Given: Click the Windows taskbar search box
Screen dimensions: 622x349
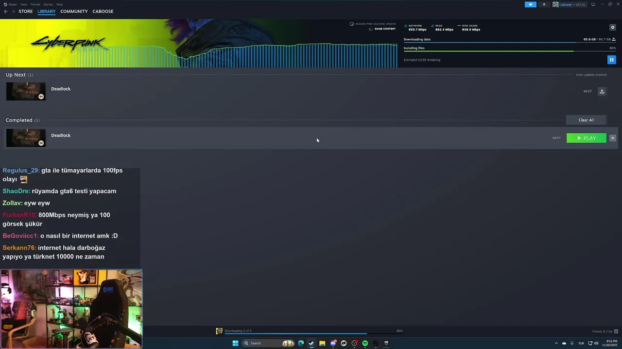Looking at the screenshot, I should (269, 343).
